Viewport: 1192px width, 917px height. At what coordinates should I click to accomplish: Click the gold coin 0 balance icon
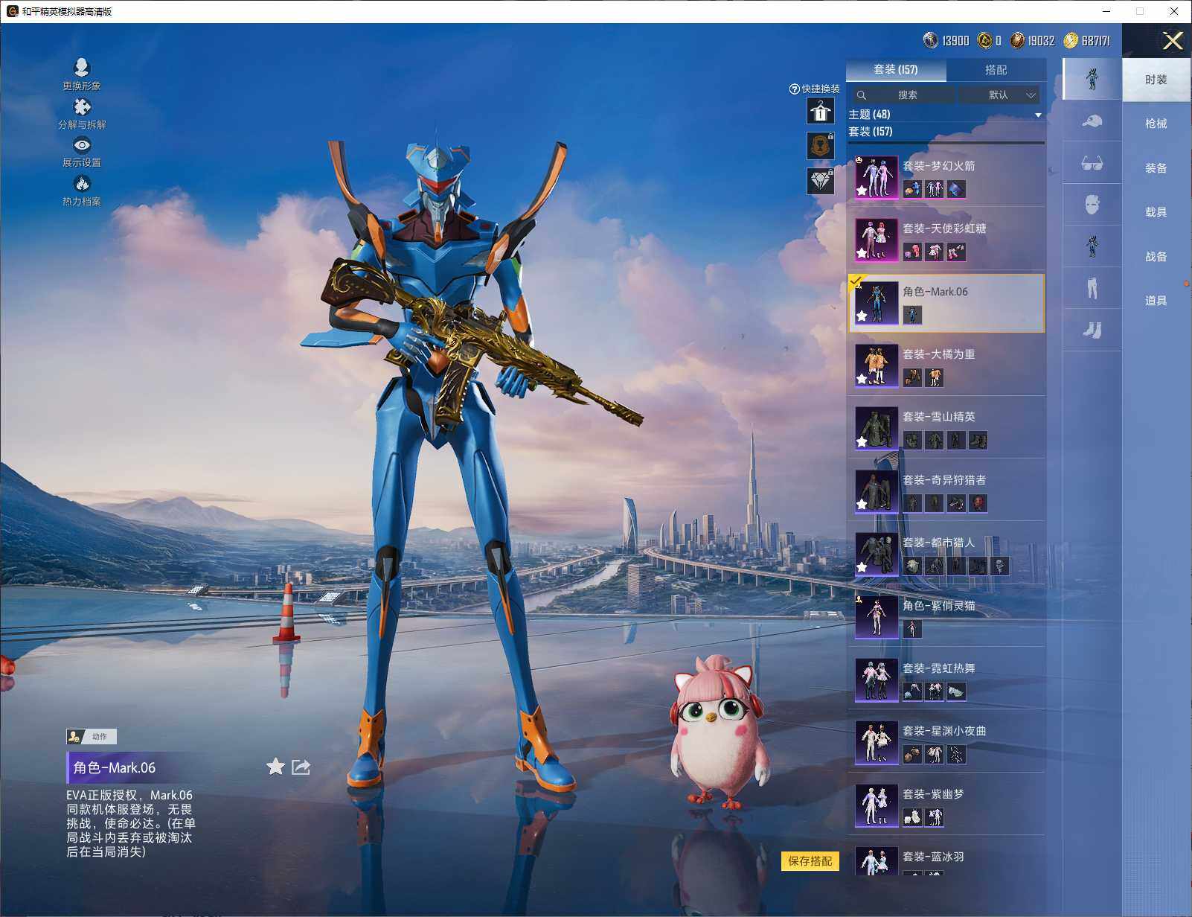984,40
